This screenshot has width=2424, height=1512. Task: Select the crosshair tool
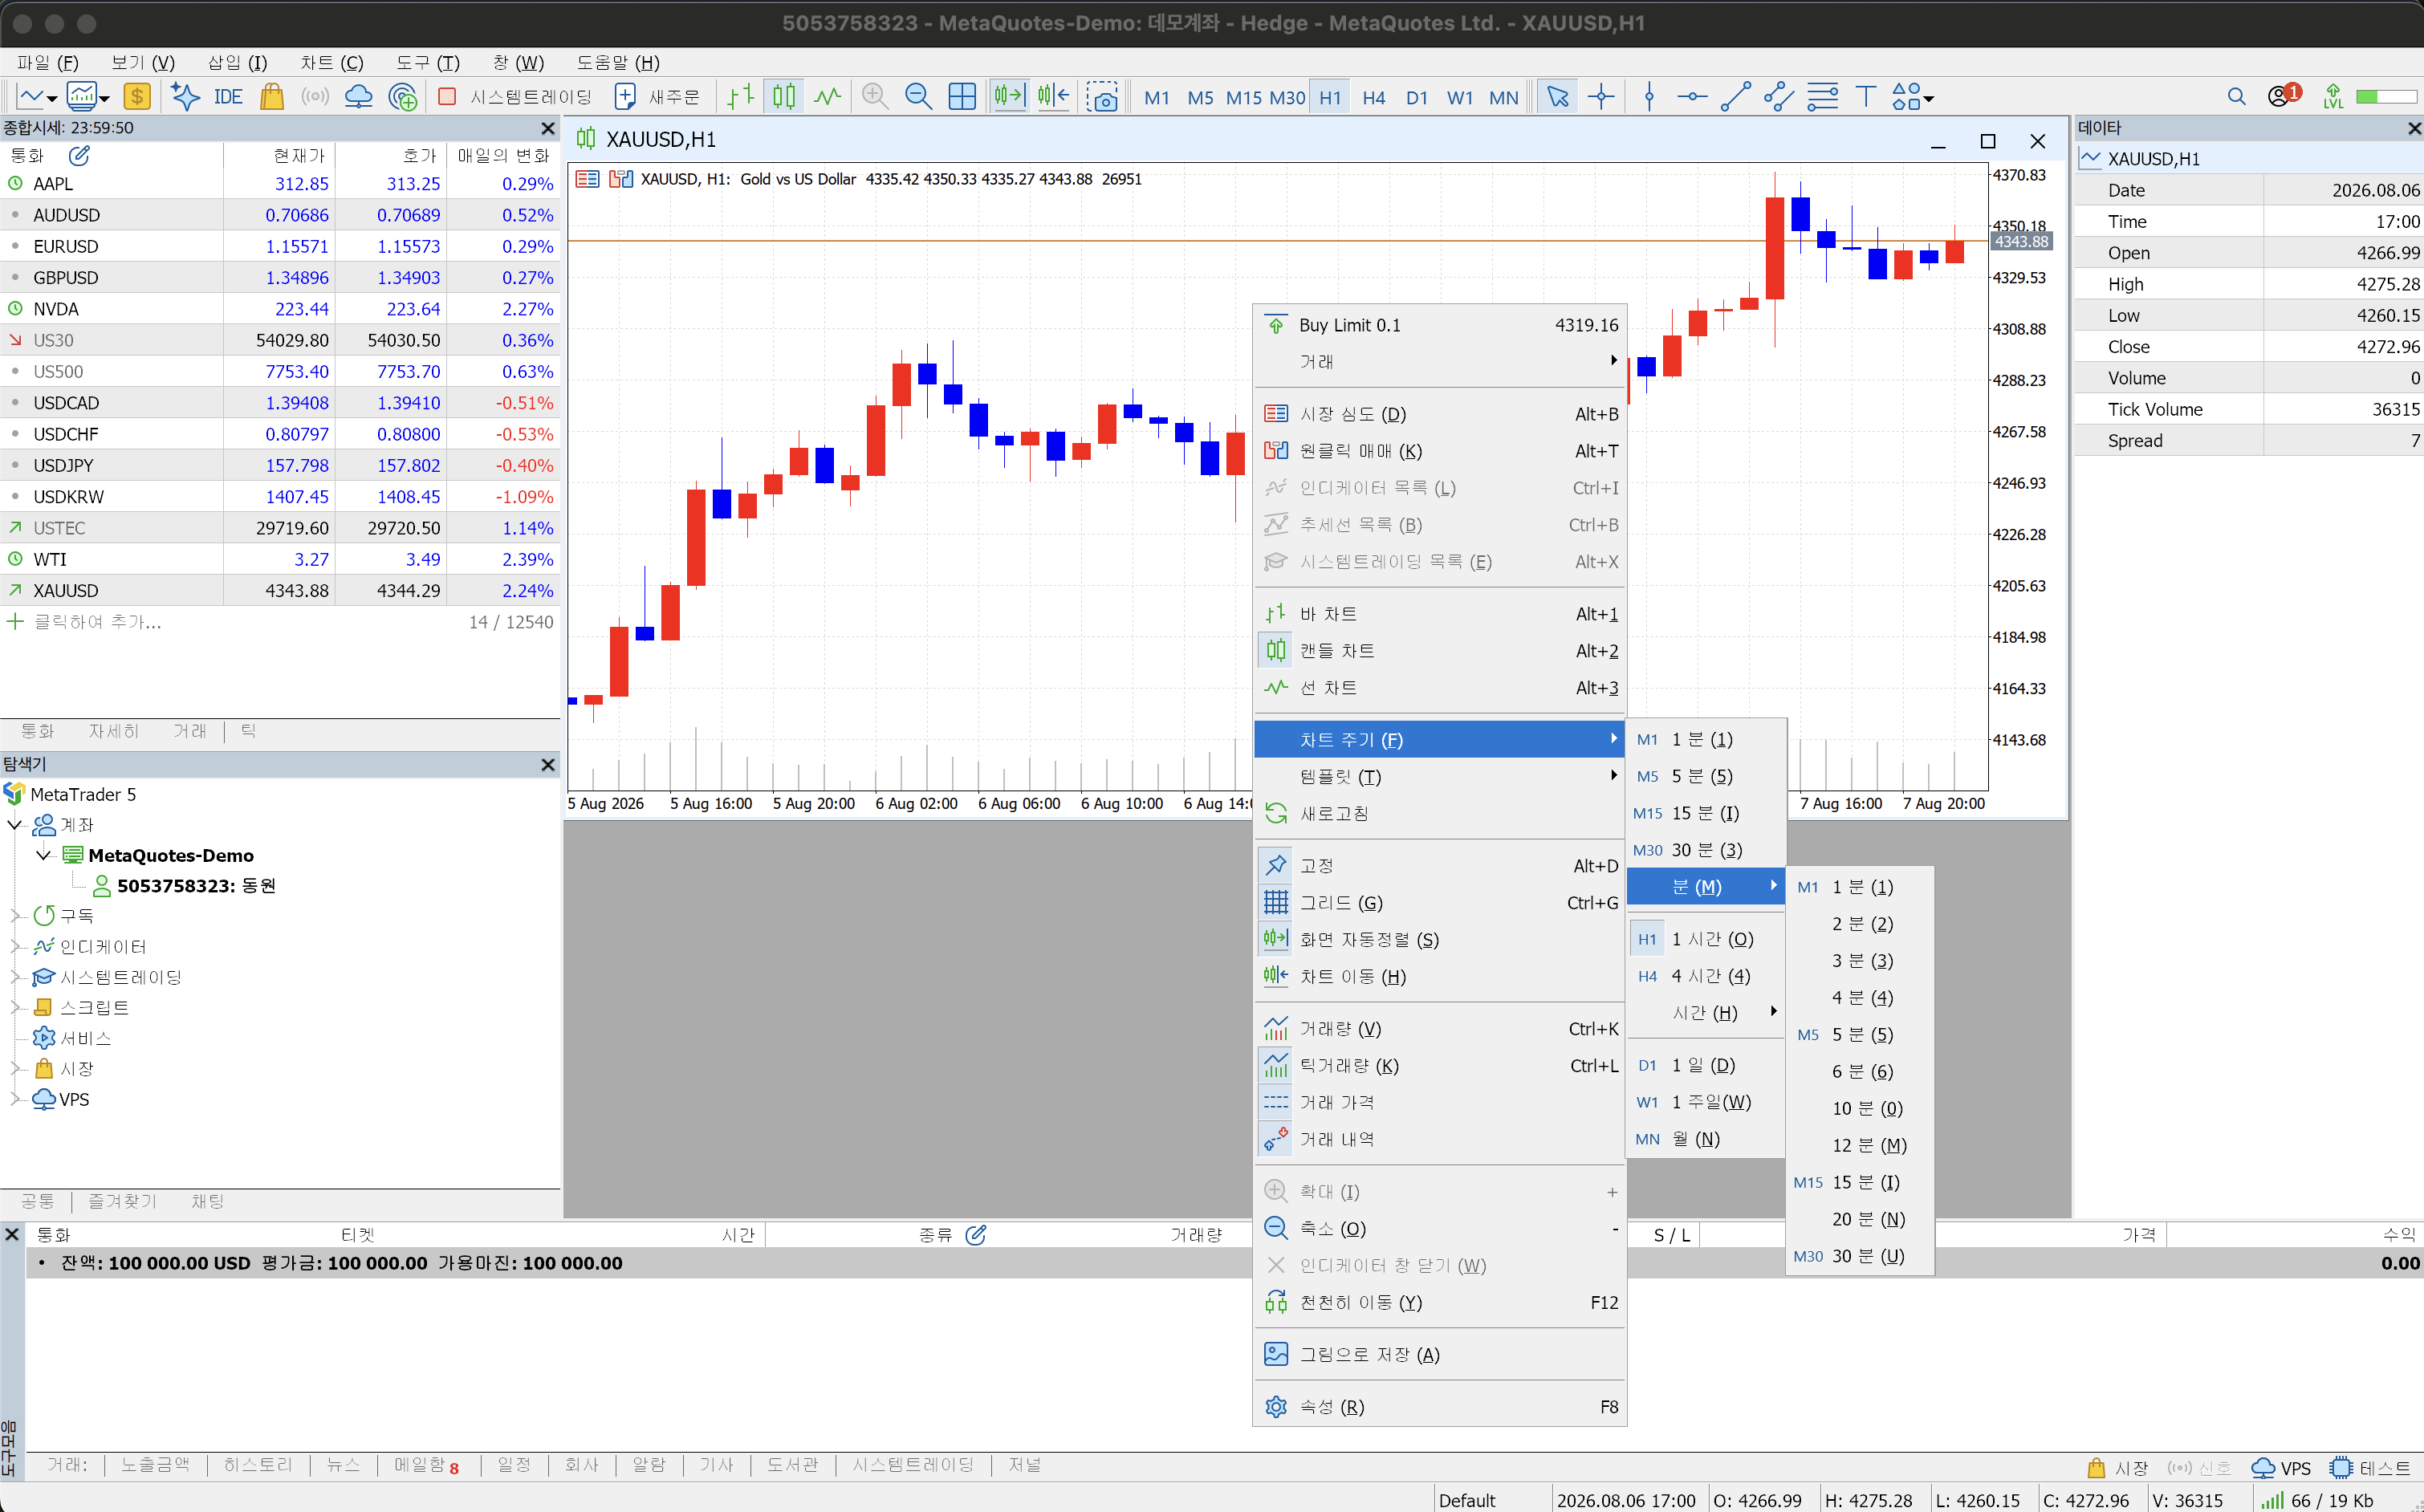coord(1601,97)
